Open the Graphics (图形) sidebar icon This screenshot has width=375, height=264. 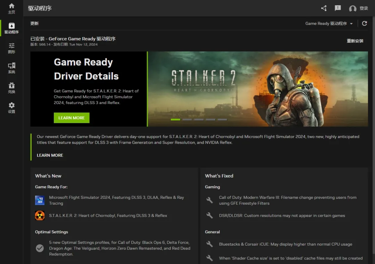(x=11, y=46)
